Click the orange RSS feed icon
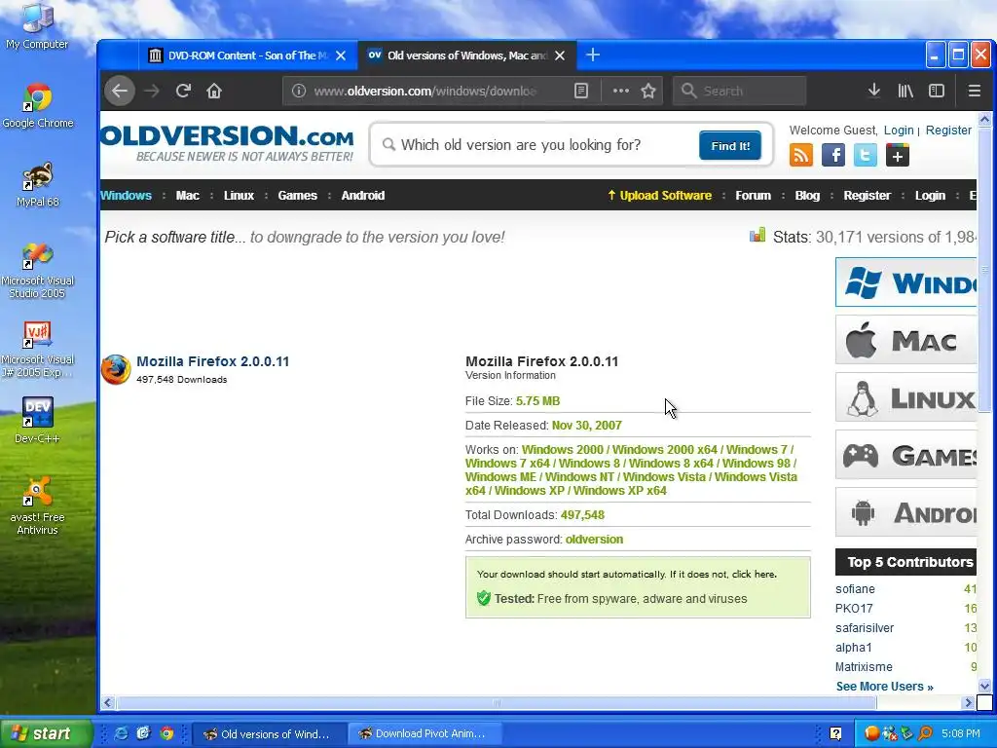The width and height of the screenshot is (997, 748). click(801, 155)
